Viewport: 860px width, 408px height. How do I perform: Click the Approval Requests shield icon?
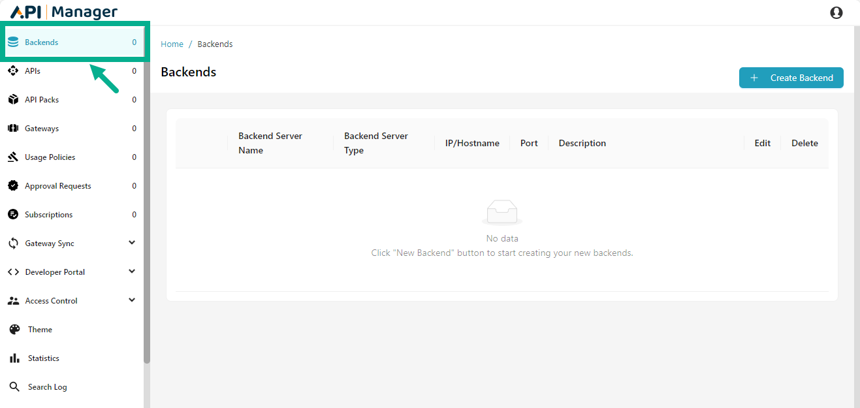(x=14, y=185)
